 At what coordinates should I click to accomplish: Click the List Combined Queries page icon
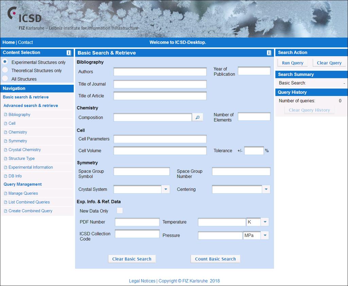(x=5, y=202)
